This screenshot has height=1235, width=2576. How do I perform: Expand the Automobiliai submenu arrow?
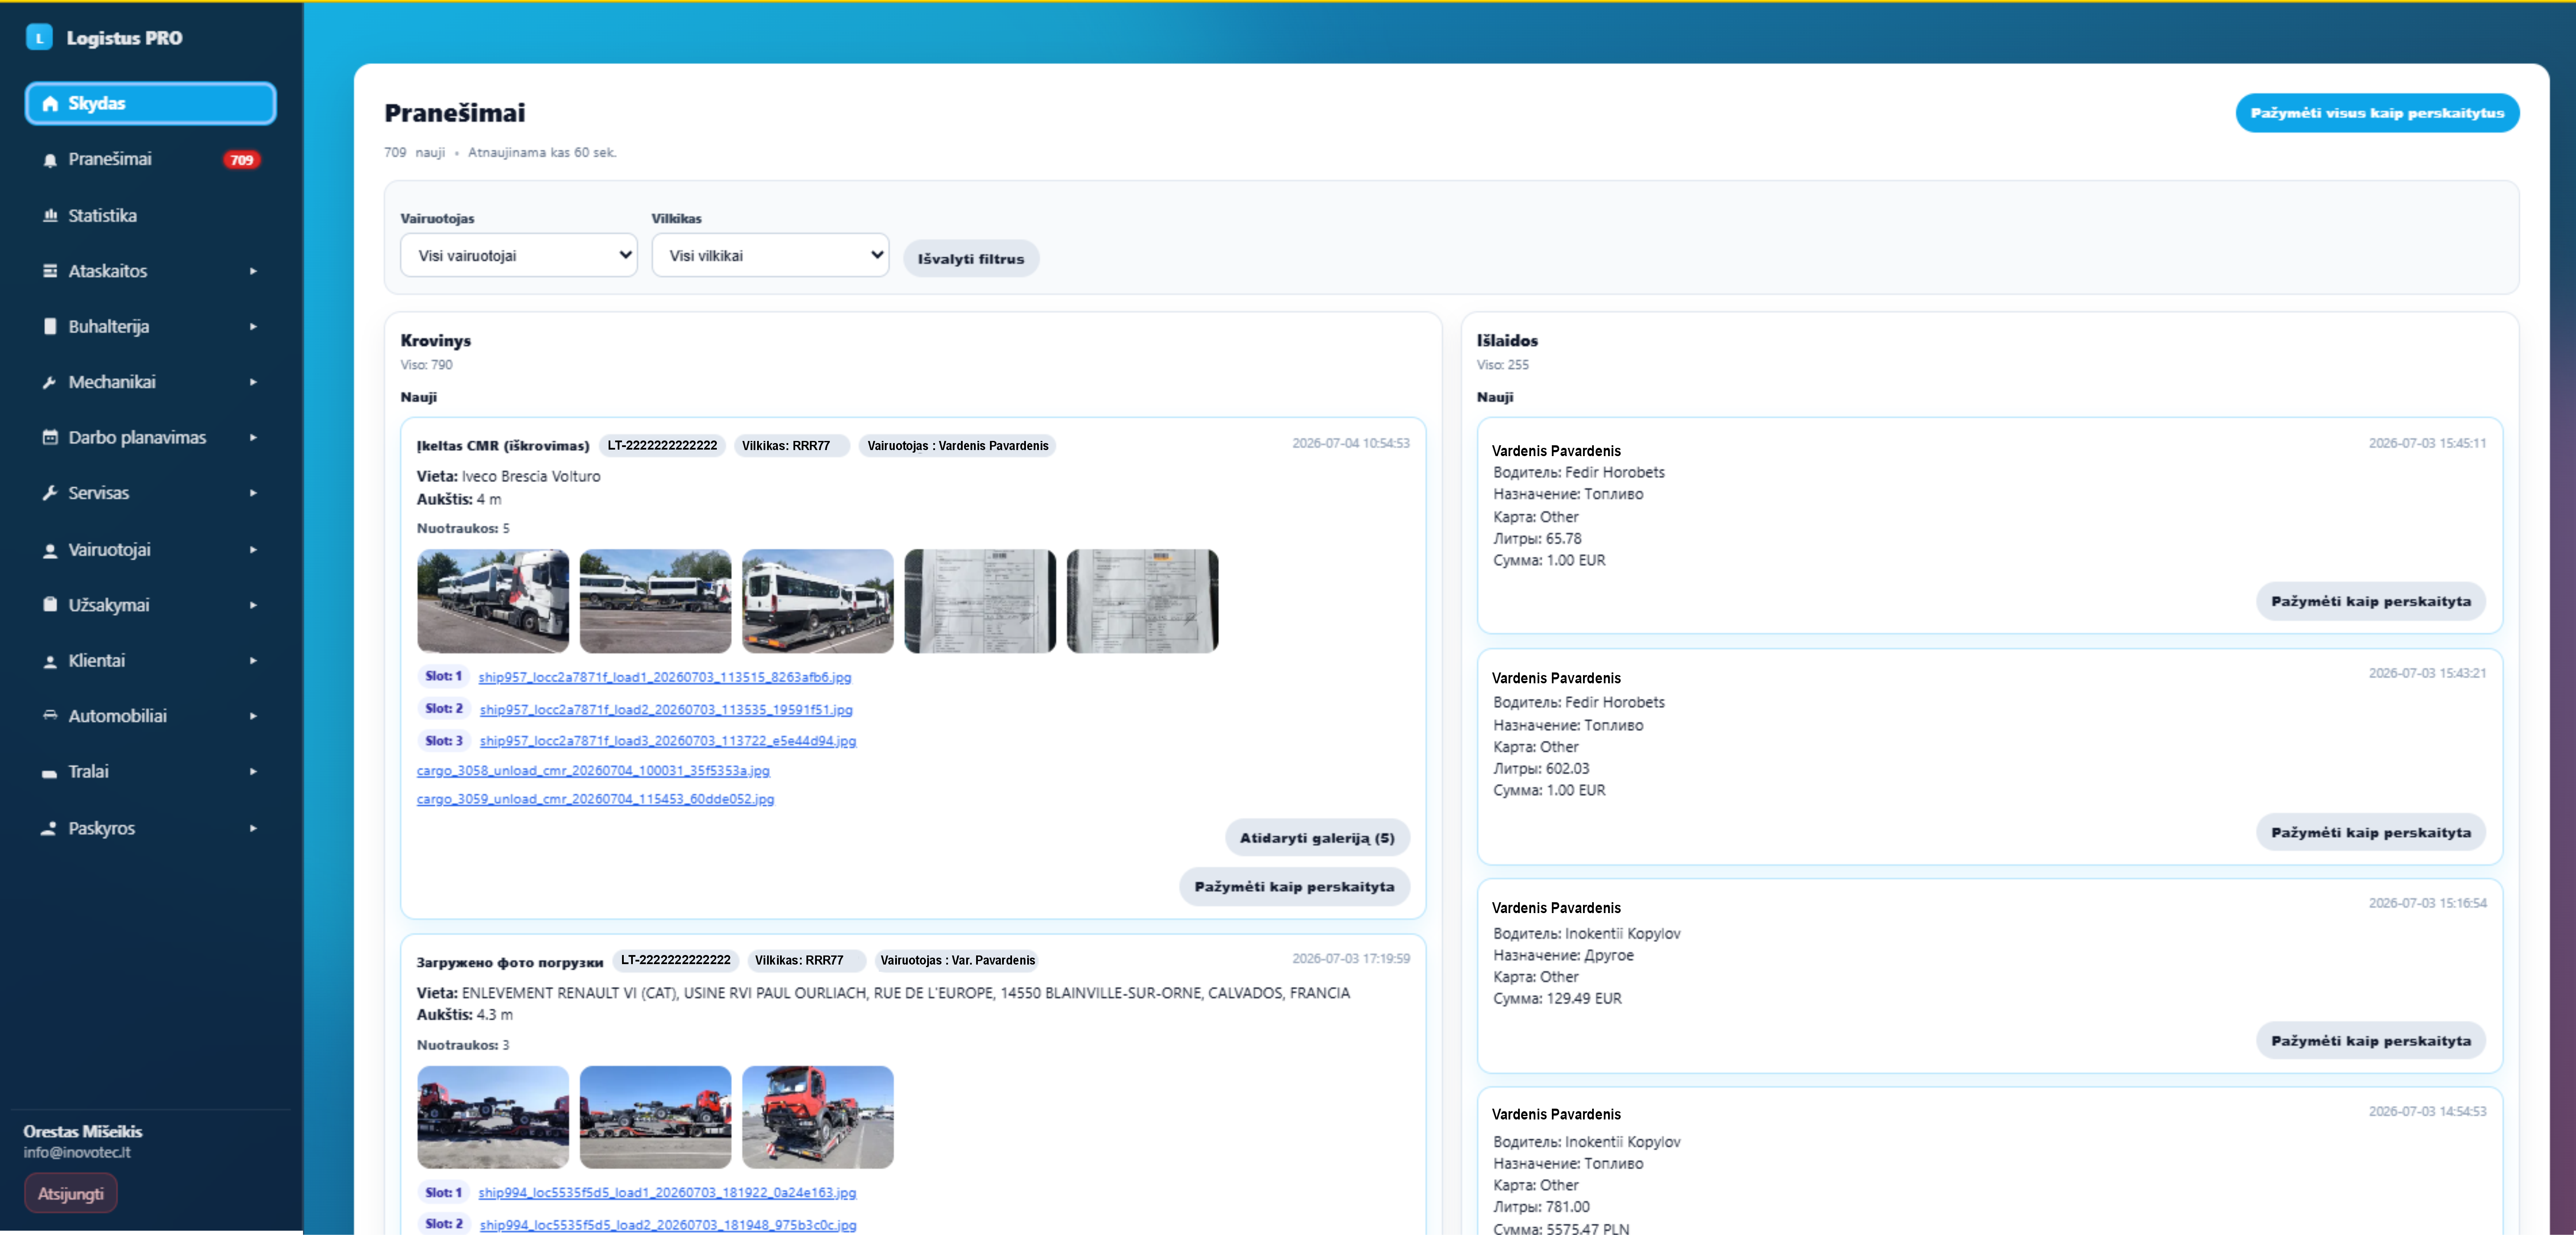point(253,716)
